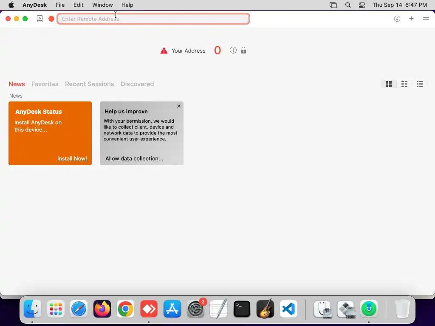Open Spotlight search in menu bar
435x326 pixels.
[348, 5]
